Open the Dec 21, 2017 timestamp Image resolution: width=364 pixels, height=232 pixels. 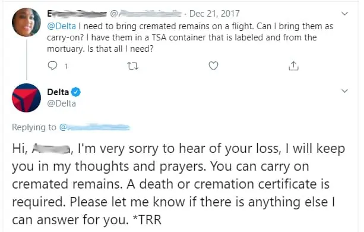tap(214, 14)
